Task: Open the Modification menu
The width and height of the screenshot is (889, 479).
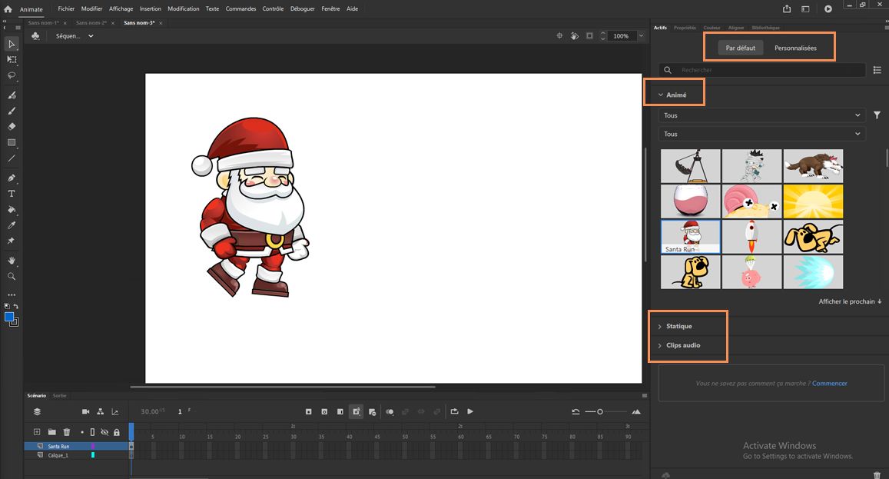Action: (x=183, y=8)
